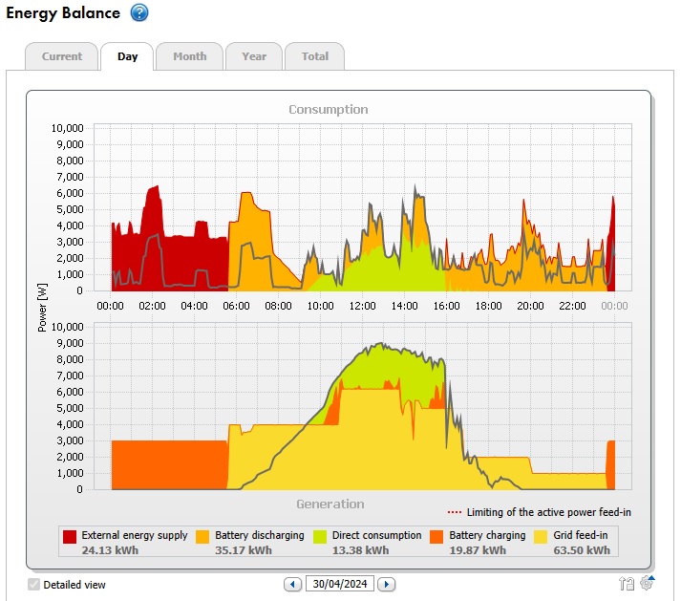This screenshot has width=681, height=601.
Task: Click the Battery charging legend label
Action: click(x=487, y=535)
